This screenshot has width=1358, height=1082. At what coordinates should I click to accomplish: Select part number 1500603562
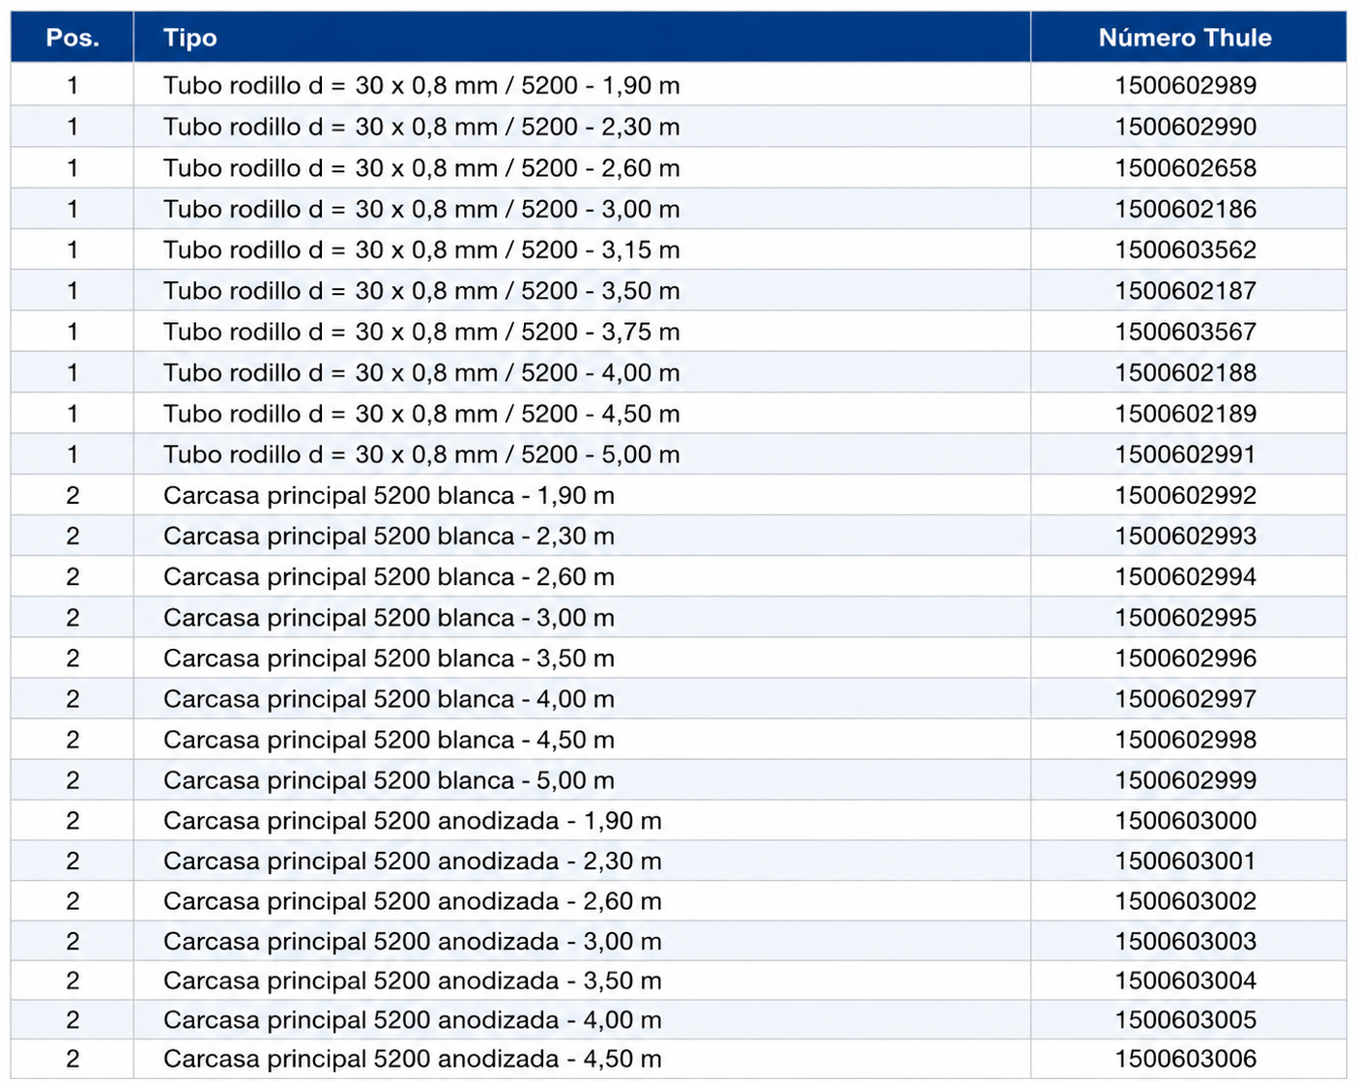pyautogui.click(x=1186, y=249)
